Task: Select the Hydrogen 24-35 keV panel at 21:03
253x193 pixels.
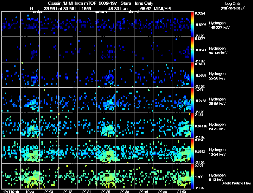Action: click(x=182, y=125)
